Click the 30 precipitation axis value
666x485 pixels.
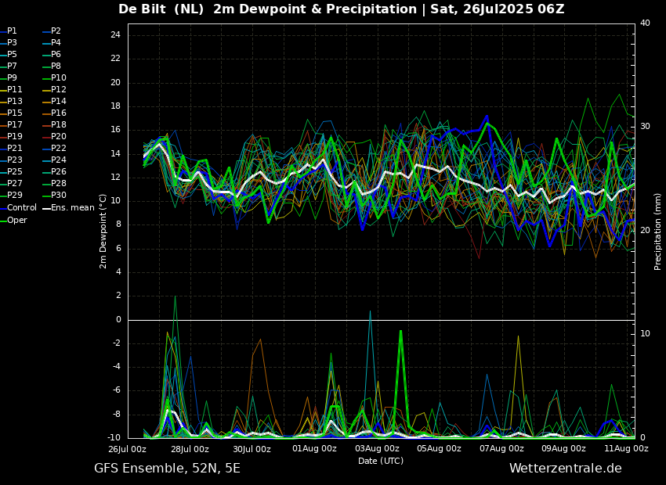pos(645,127)
